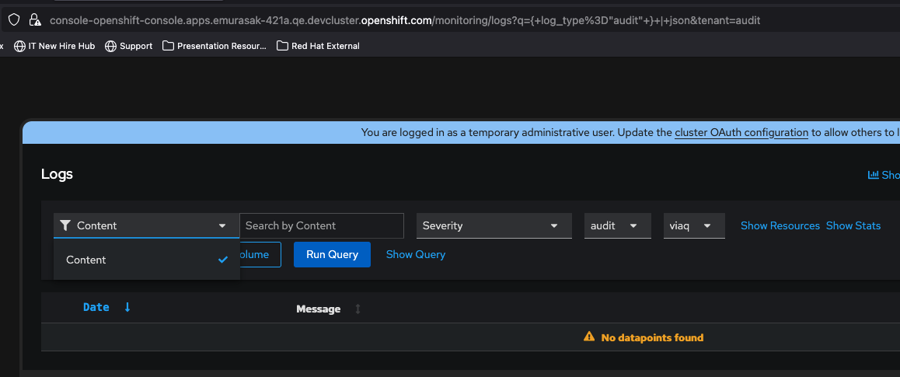
Task: Toggle the Show Stats link
Action: click(853, 225)
